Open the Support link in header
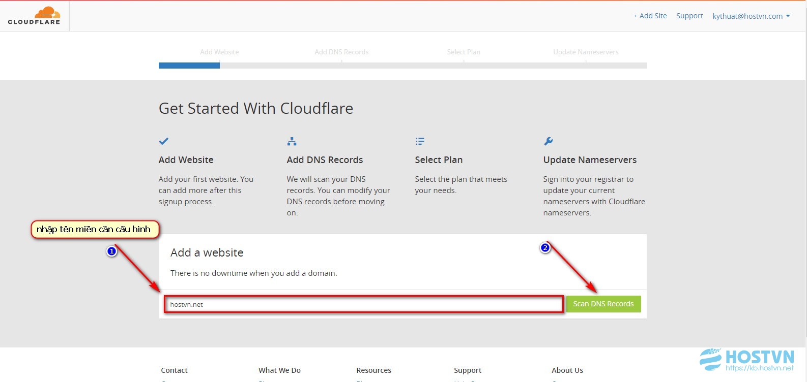Screen dimensions: 807x382 pyautogui.click(x=689, y=16)
